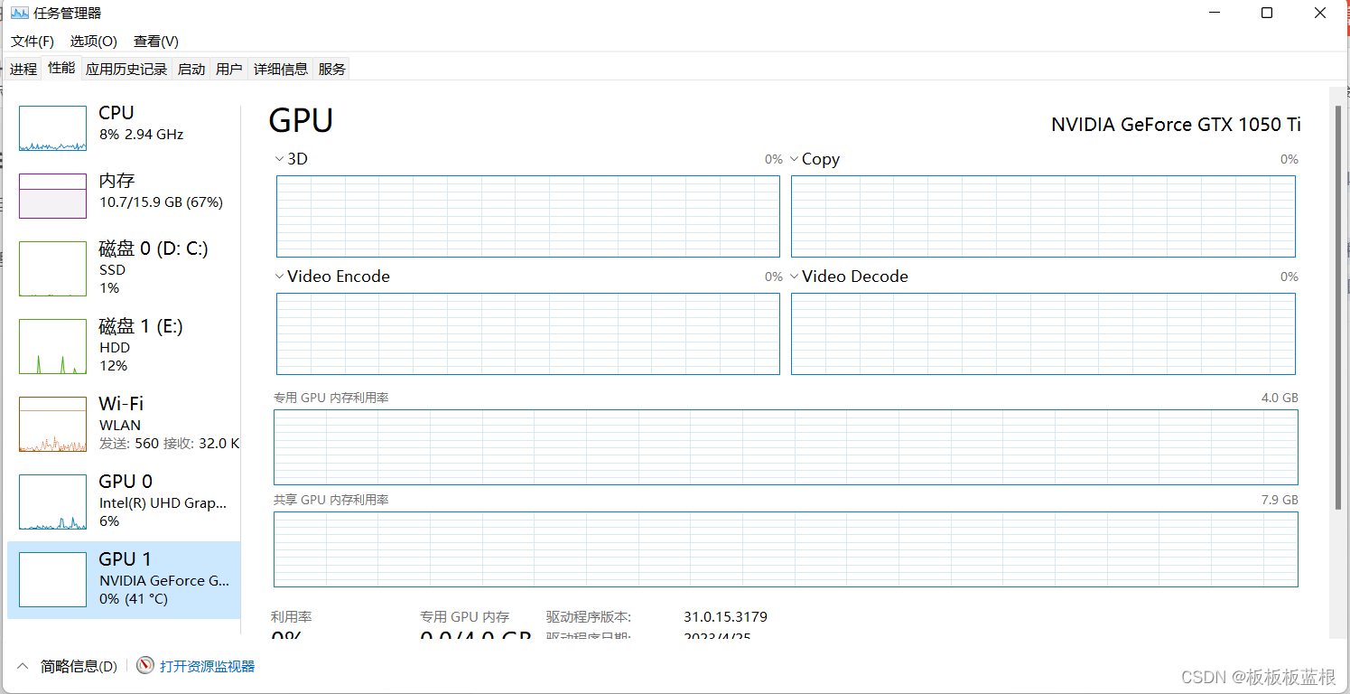The height and width of the screenshot is (694, 1350).
Task: Open the Video Encode engine dropdown
Action: 280,277
